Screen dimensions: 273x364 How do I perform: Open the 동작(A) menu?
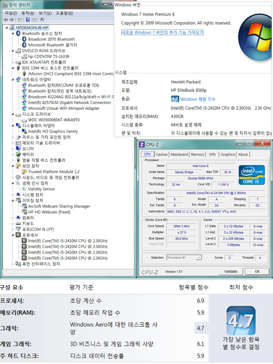click(x=28, y=13)
